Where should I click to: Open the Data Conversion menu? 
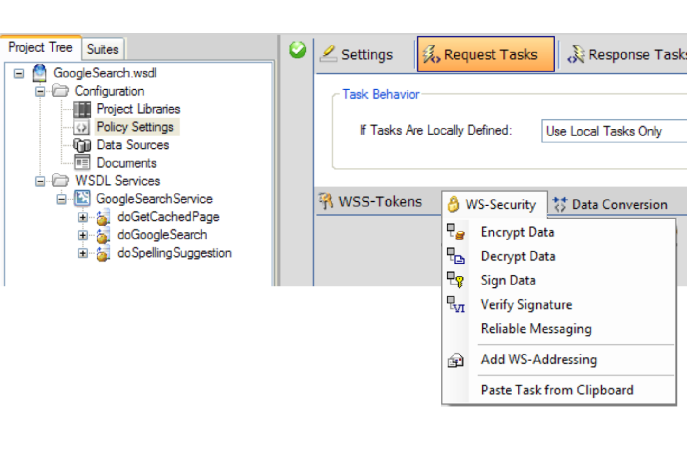[x=611, y=204]
